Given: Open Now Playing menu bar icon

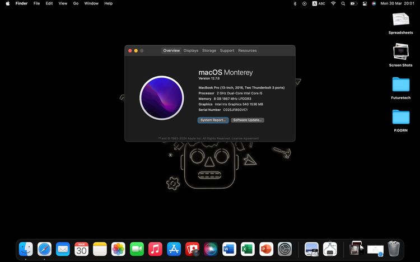Looking at the screenshot, I should 304,3.
